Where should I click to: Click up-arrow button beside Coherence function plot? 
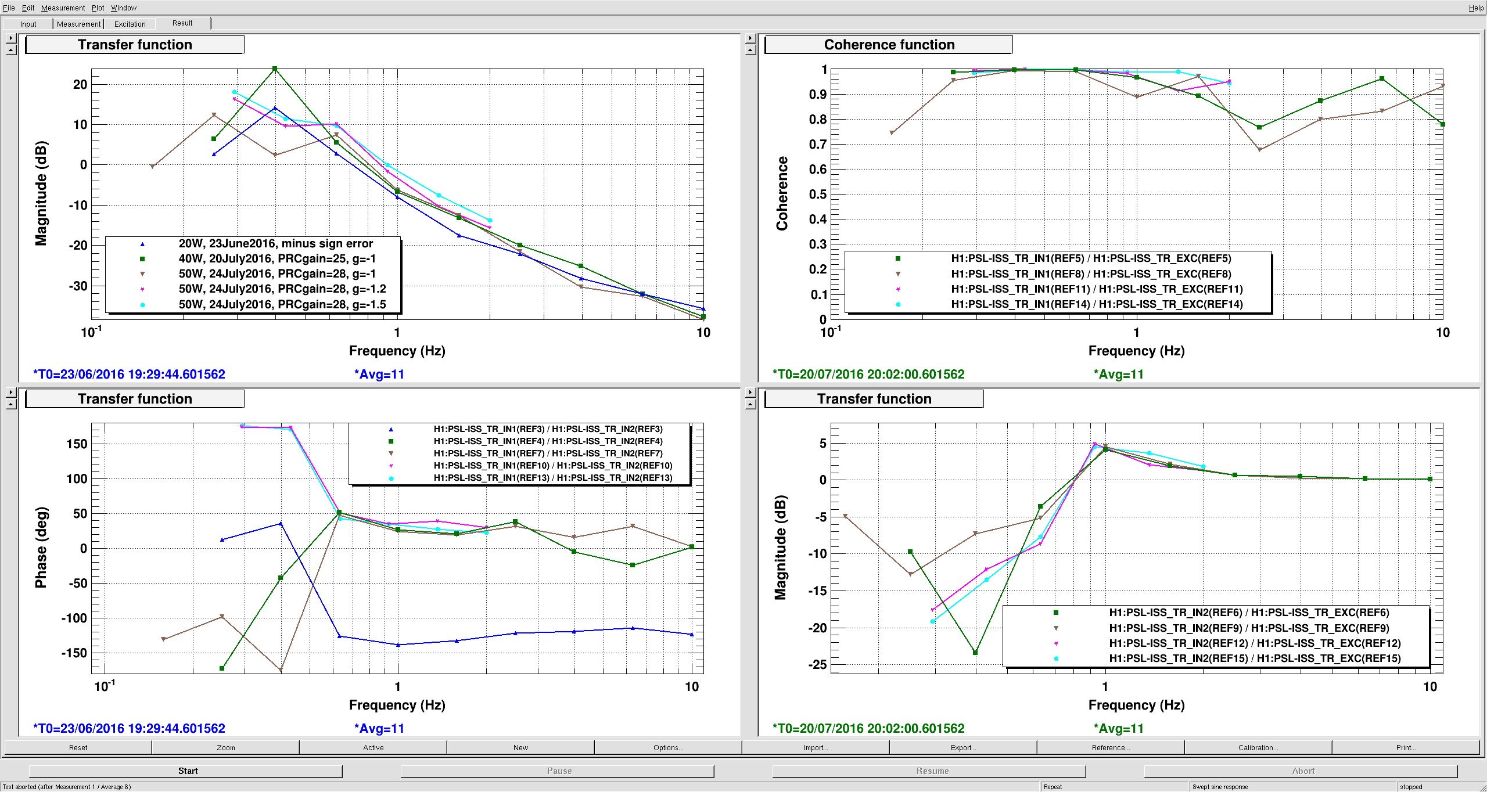pyautogui.click(x=750, y=51)
